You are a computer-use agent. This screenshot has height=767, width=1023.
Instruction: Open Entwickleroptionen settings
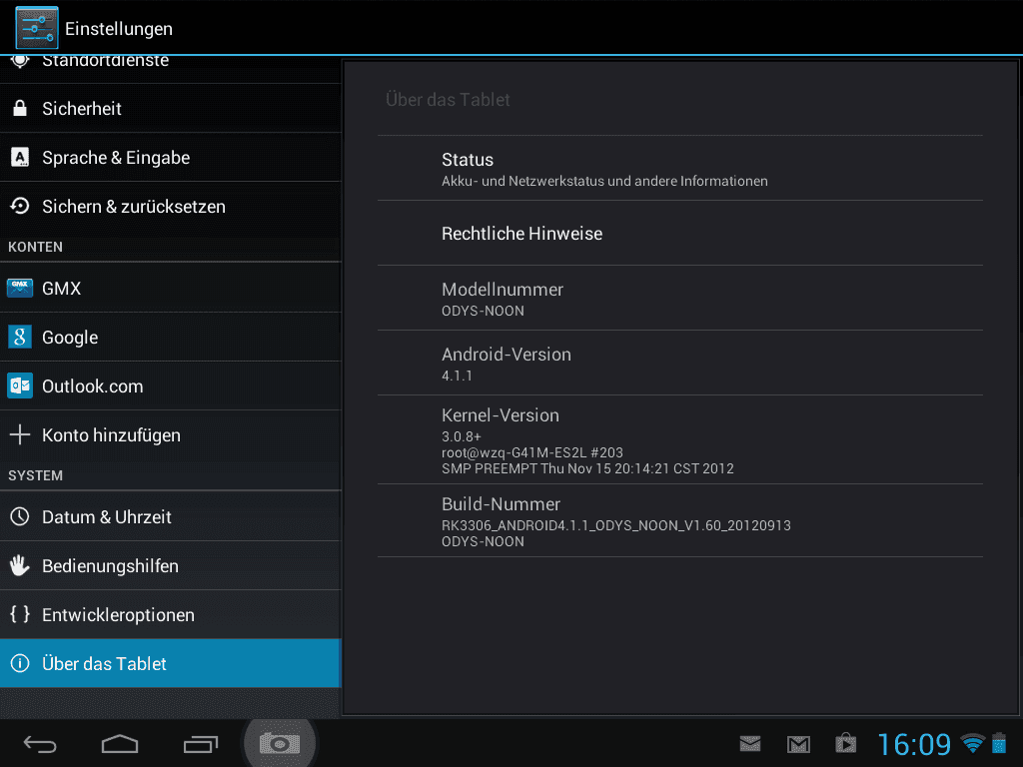click(170, 614)
